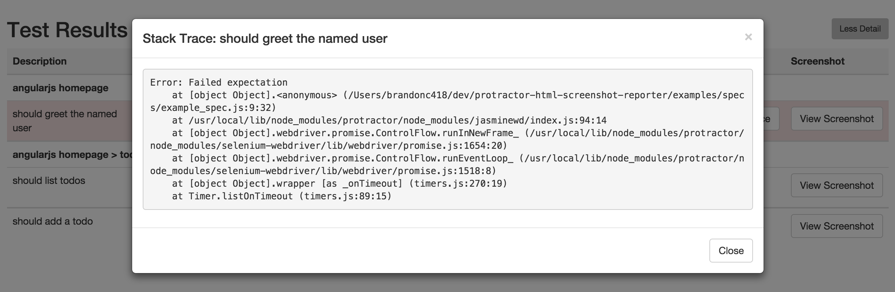View Screenshot for 'should greet the named user'

(836, 119)
